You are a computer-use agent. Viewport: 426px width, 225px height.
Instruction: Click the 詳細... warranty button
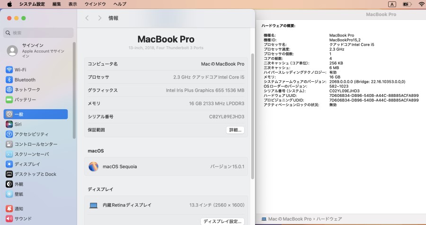(235, 130)
